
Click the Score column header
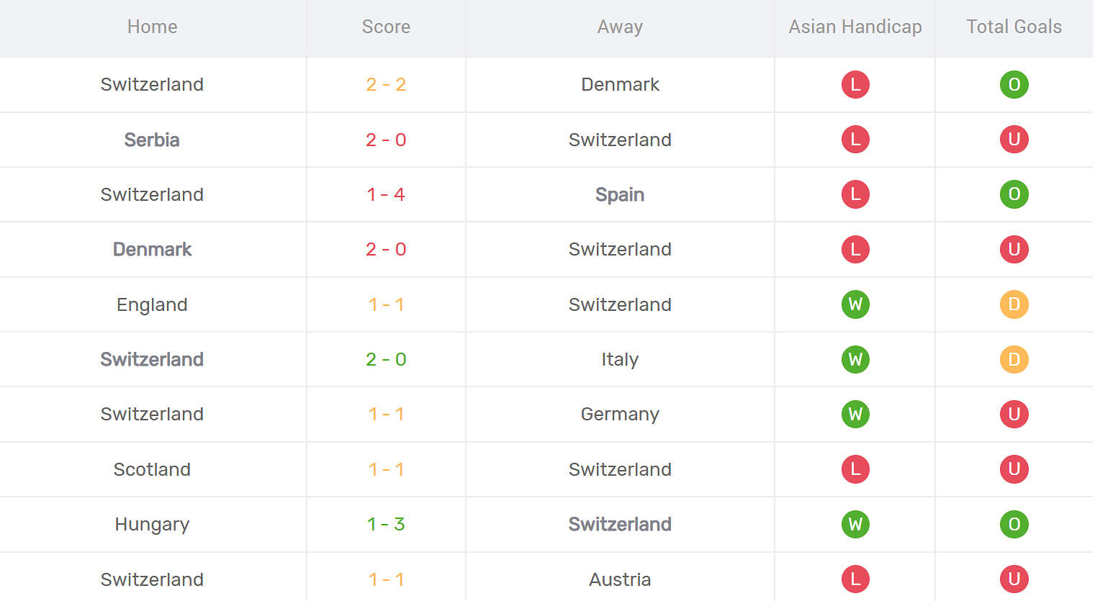(386, 27)
